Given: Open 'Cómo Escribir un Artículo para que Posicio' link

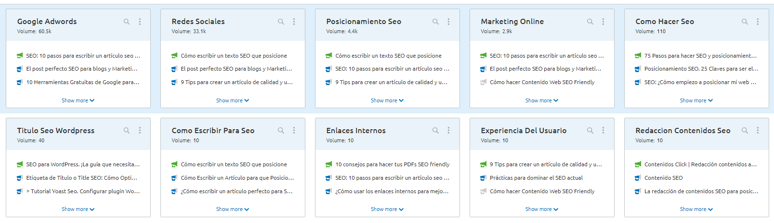Looking at the screenshot, I should [237, 178].
